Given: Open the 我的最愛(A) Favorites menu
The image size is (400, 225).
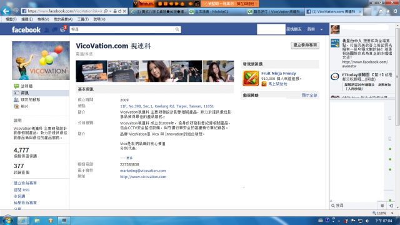Looking at the screenshot, I should 63,19.
